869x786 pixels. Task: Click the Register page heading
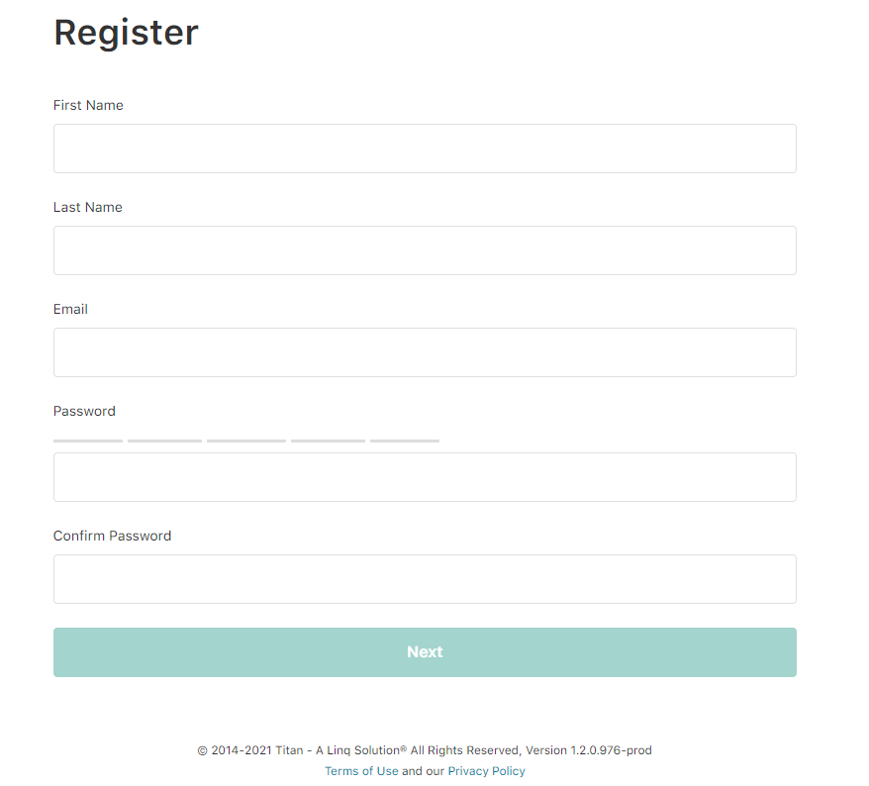[x=126, y=33]
